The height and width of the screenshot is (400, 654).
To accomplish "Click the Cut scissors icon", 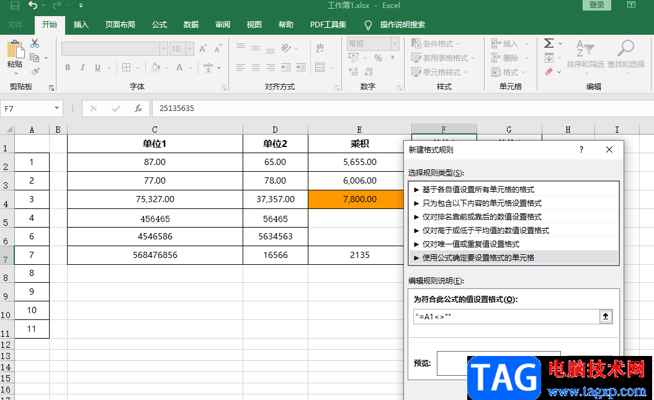I will coord(35,44).
